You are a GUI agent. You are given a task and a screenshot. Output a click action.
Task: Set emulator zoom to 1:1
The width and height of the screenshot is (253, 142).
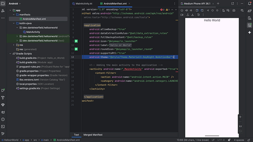(240, 126)
